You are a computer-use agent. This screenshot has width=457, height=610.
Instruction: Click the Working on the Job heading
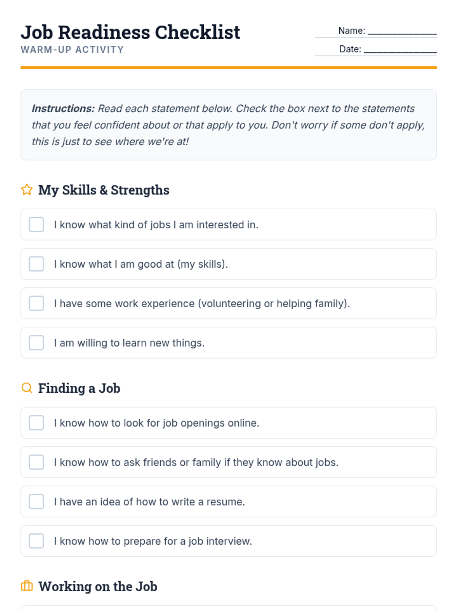point(98,586)
